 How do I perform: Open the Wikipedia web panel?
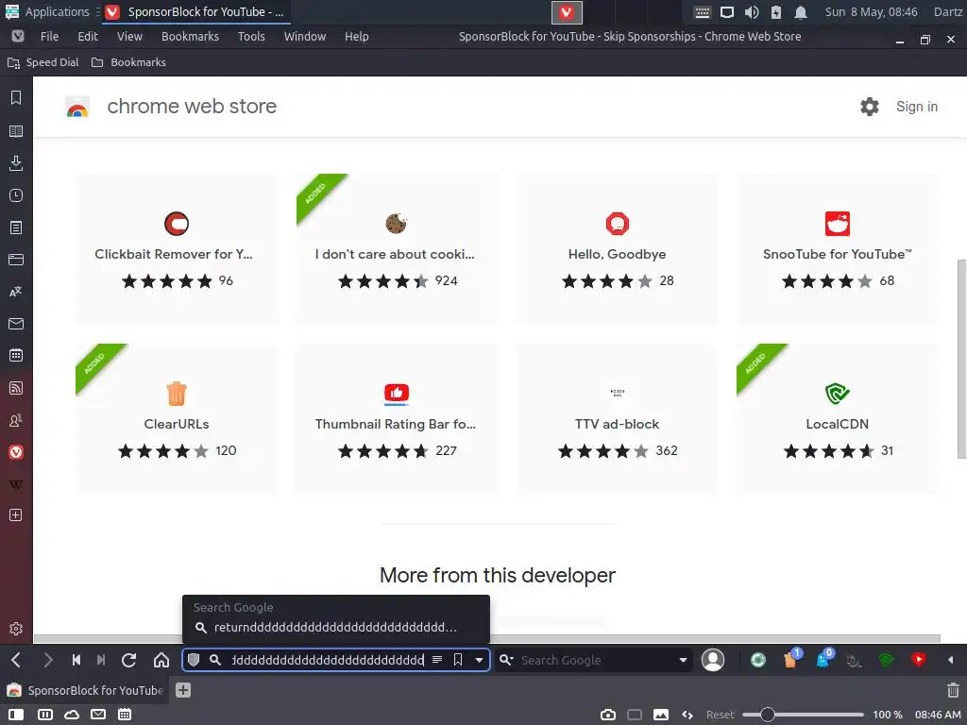16,484
